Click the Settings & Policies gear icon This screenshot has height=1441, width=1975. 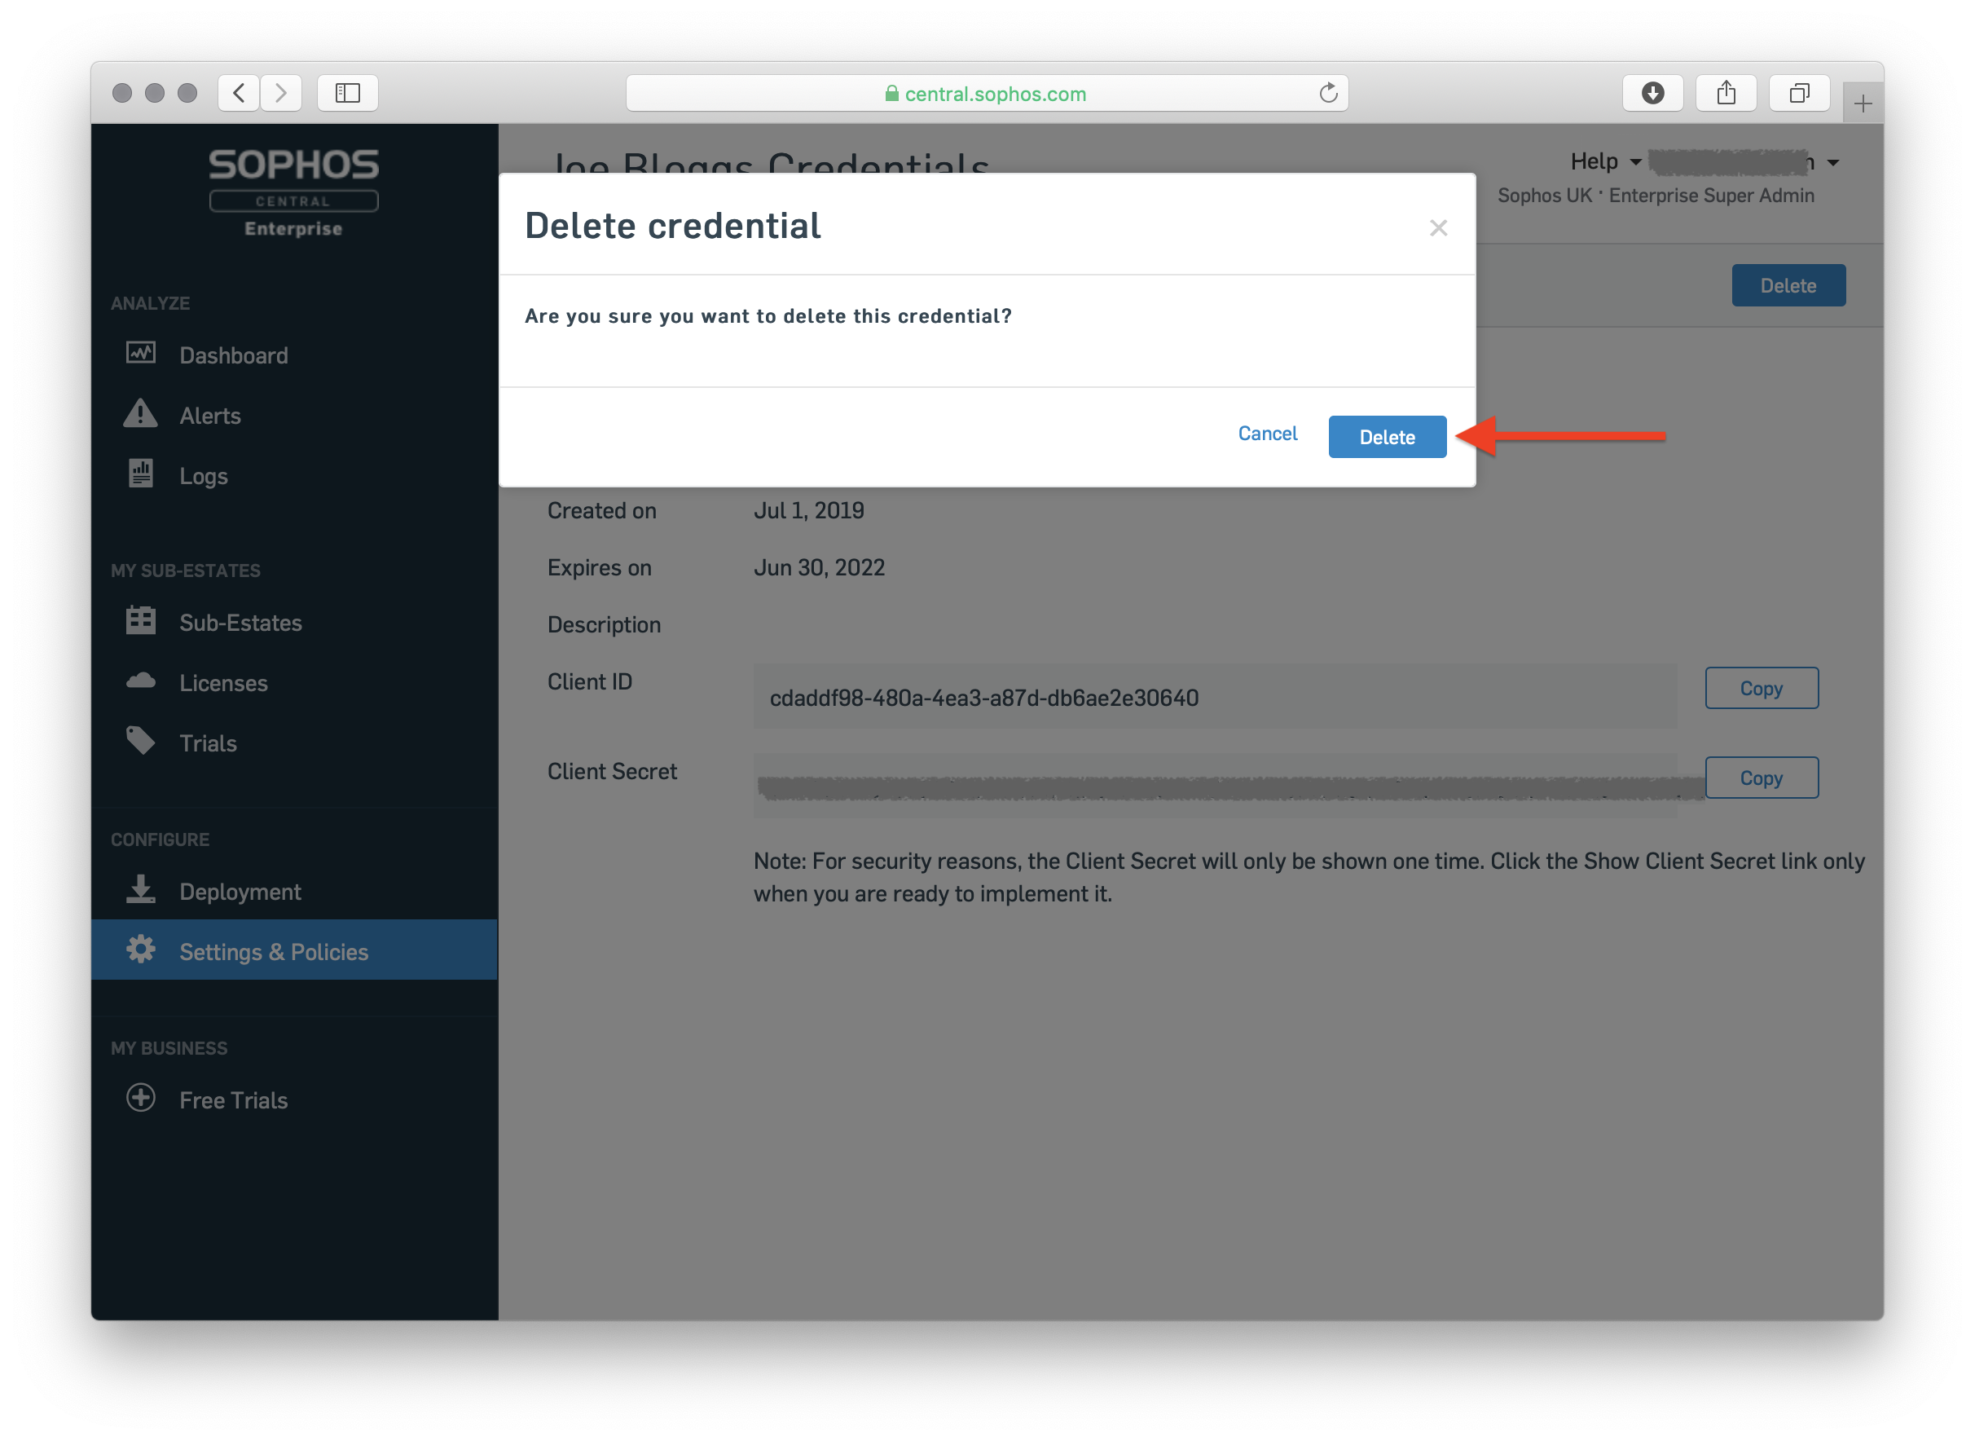pos(140,949)
